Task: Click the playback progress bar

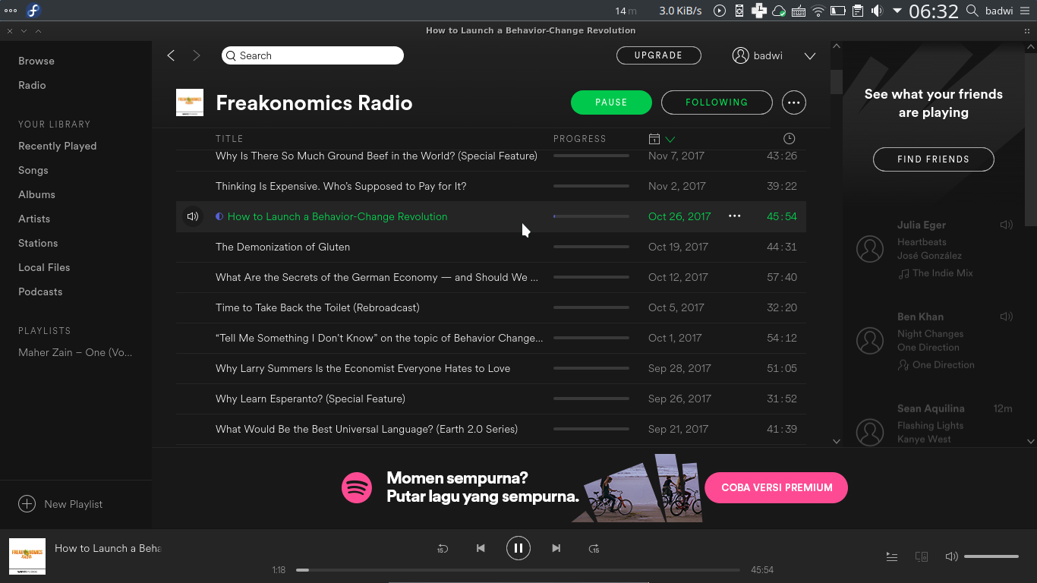Action: [518, 569]
